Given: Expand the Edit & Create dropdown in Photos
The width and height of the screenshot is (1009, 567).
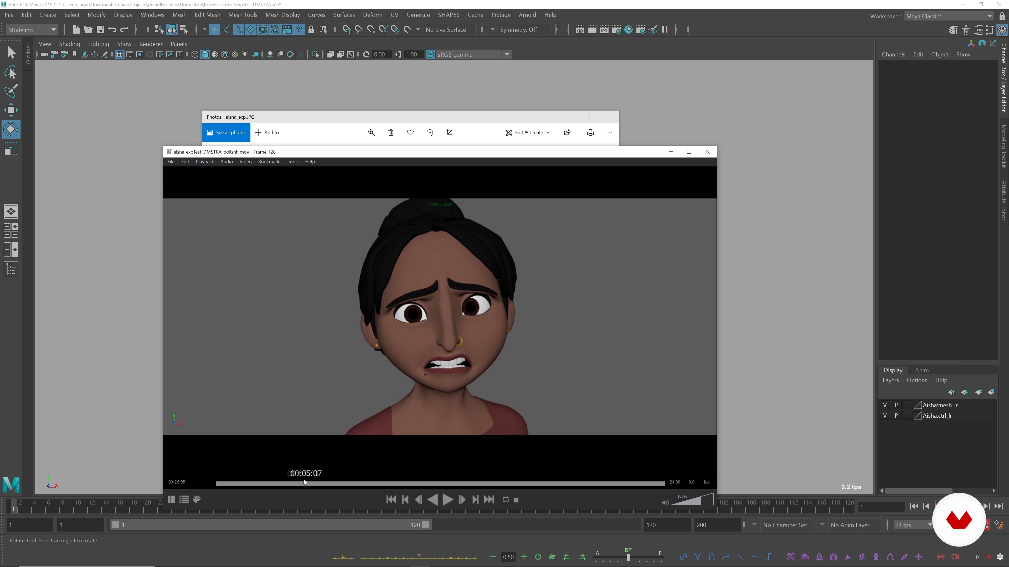Looking at the screenshot, I should pos(528,133).
